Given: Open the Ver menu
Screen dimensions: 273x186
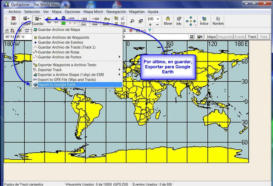Looking at the screenshot, I should click(x=46, y=12).
